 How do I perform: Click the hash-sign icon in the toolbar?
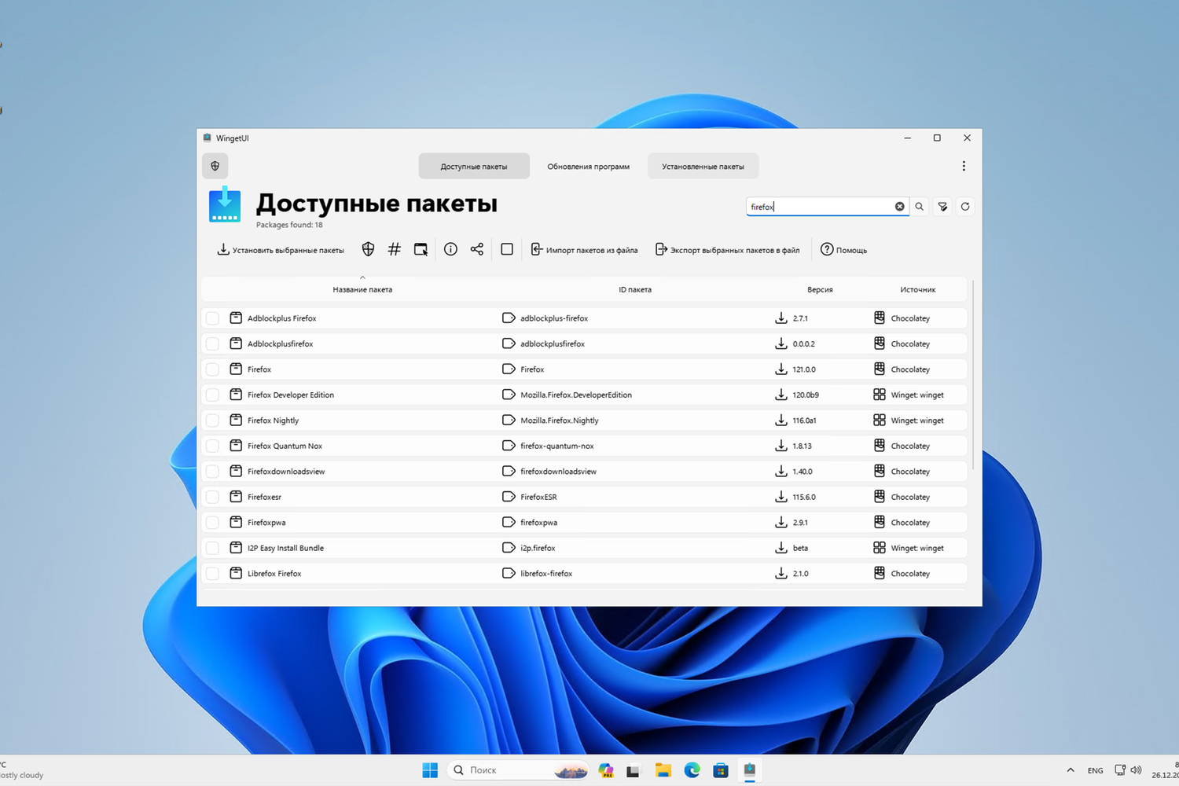[395, 249]
